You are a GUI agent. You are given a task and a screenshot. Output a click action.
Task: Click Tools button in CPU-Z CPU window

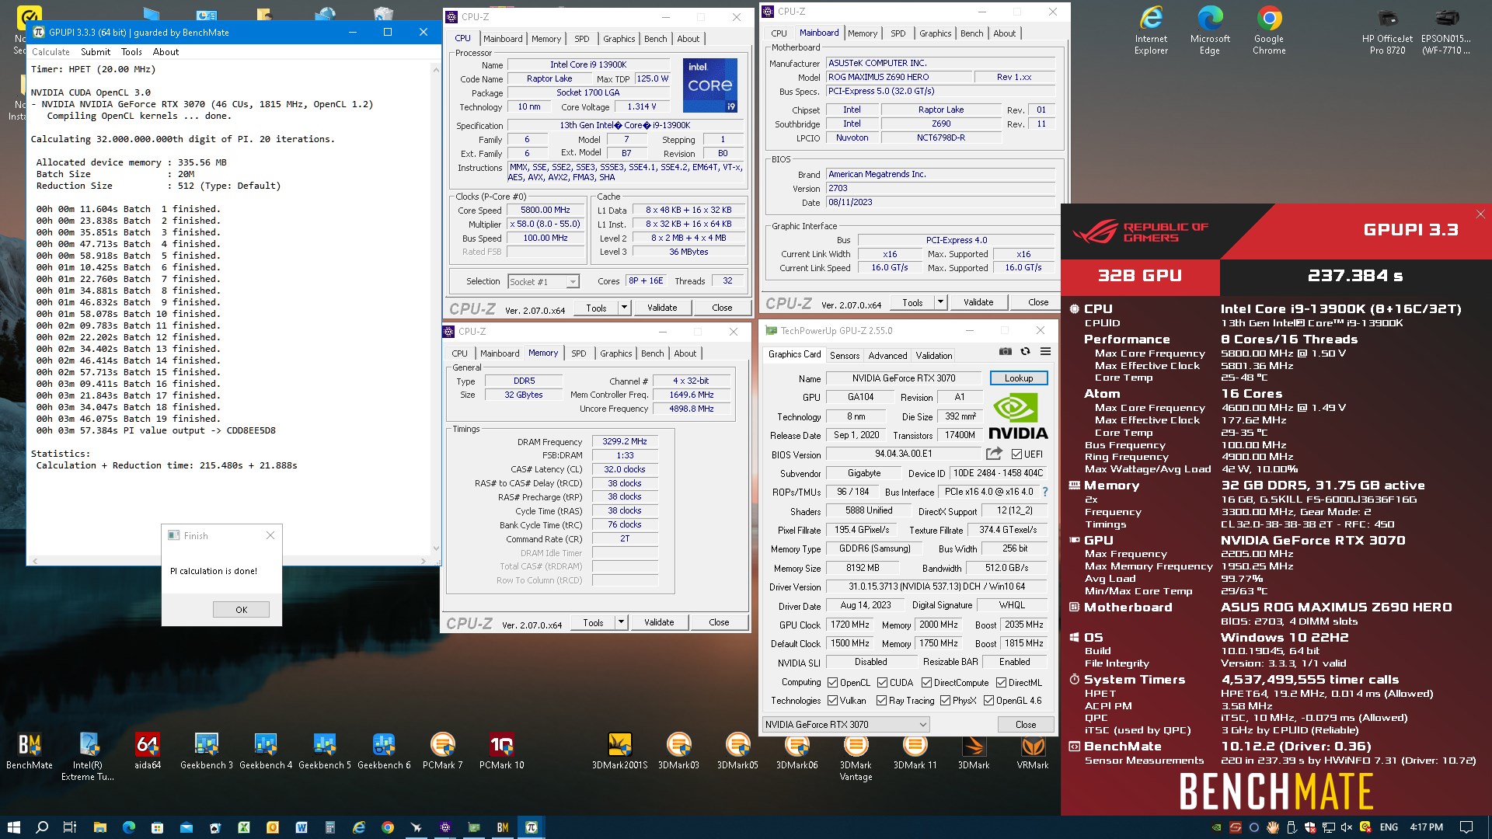(596, 308)
